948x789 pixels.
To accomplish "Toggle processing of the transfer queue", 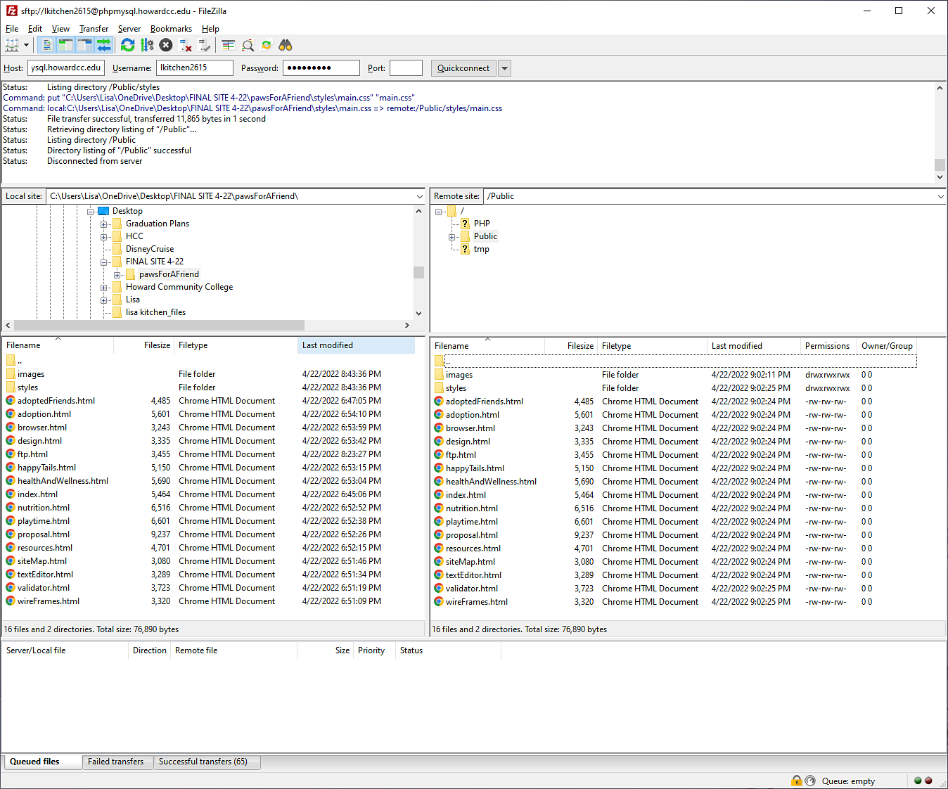I will (146, 44).
